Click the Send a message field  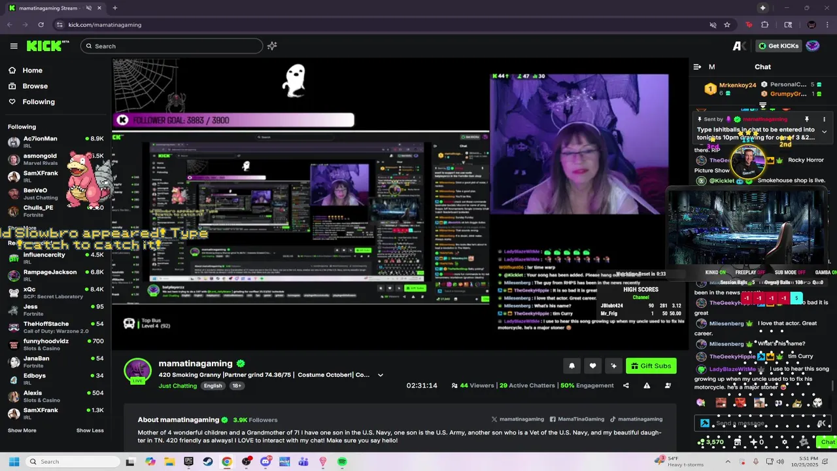[763, 423]
